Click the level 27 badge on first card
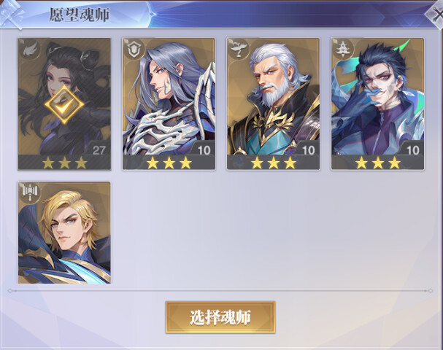 pos(99,149)
